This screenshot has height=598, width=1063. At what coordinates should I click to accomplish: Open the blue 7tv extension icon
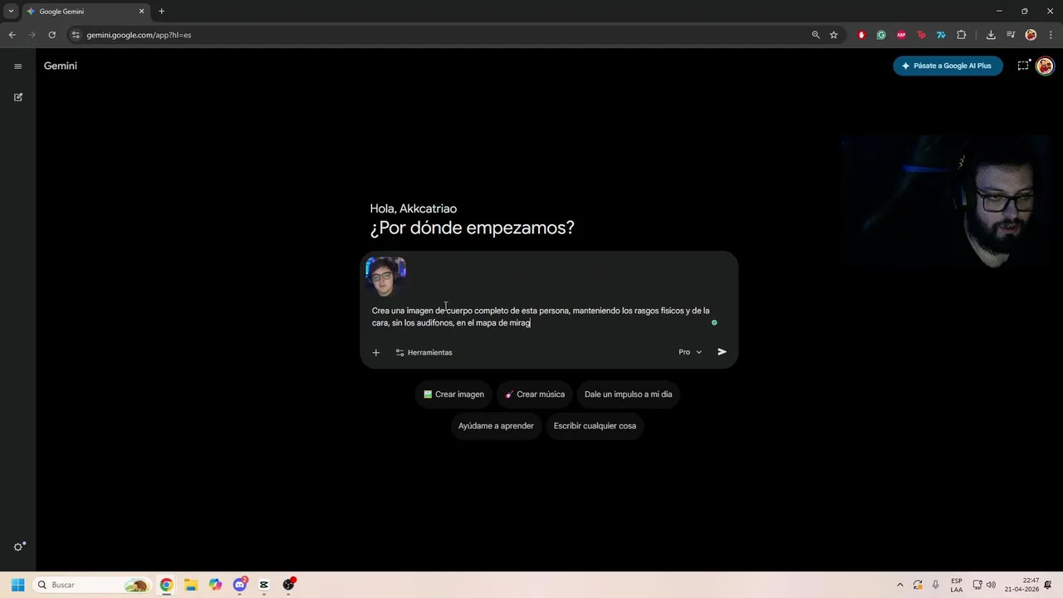tap(941, 35)
